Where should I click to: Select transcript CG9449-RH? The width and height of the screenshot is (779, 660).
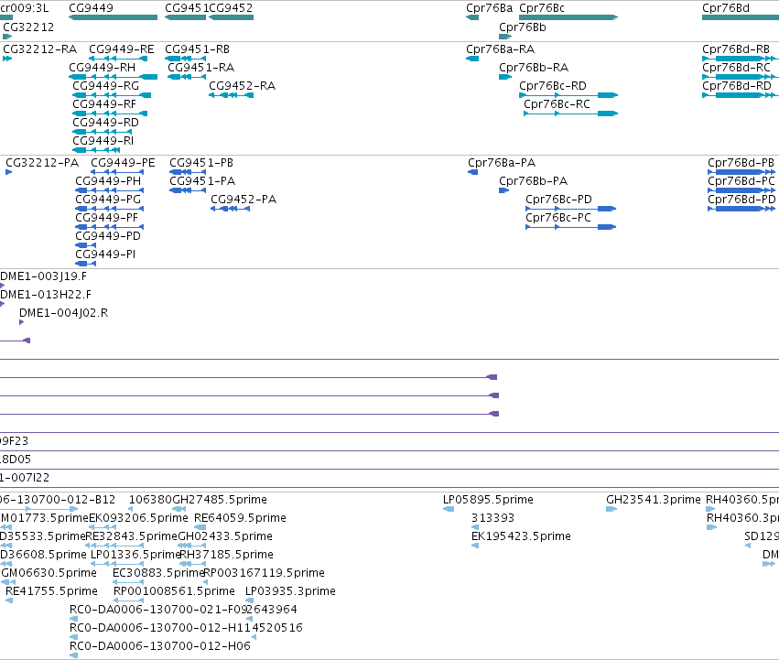click(x=102, y=68)
